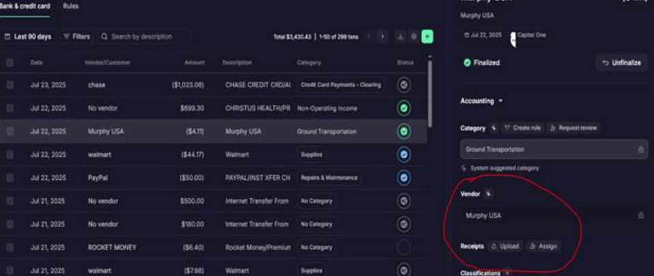Screen dimensions: 654x276
Task: Click the lightning icon next to Category label
Action: [x=494, y=128]
